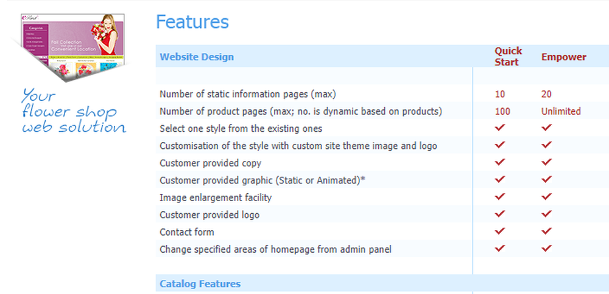Click 'Number of product pages' row label
Screen dimensions: 609x294
click(x=301, y=112)
